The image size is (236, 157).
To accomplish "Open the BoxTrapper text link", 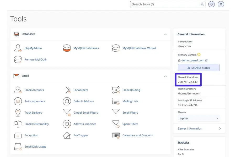I will 81,135.
